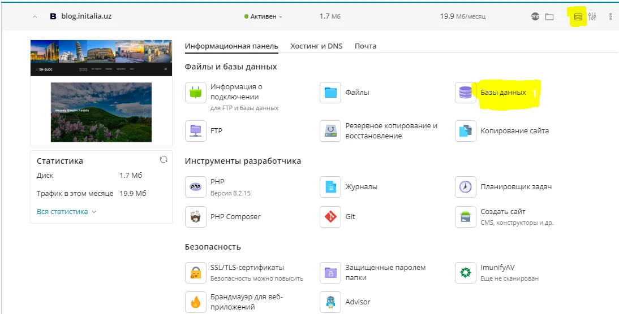Open SSL/TLS-сертификаты settings

pos(247,268)
